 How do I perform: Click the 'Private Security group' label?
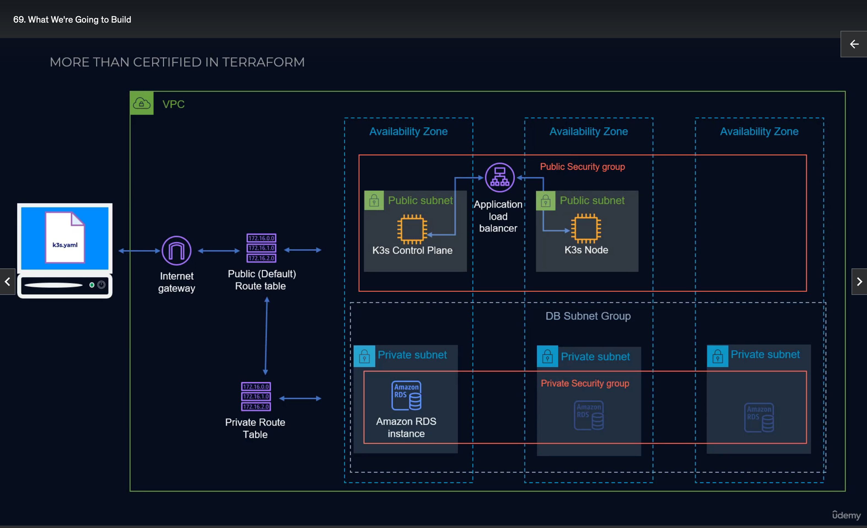585,383
